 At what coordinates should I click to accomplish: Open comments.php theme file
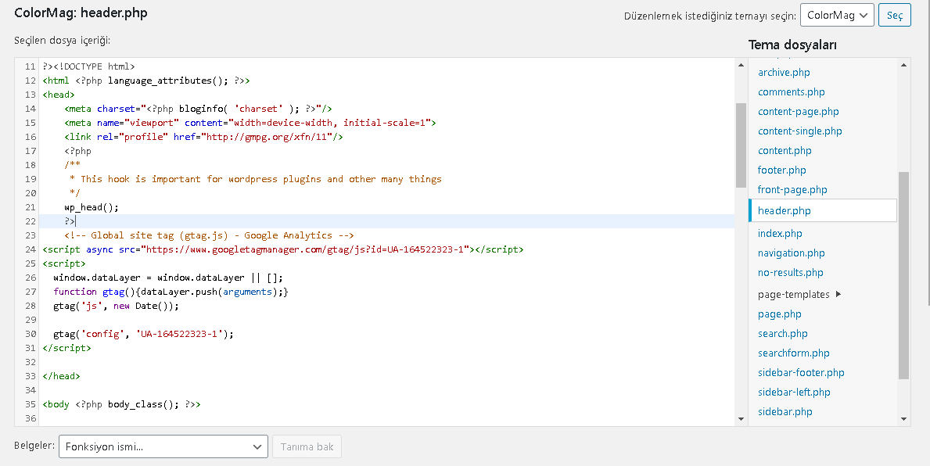tap(792, 92)
